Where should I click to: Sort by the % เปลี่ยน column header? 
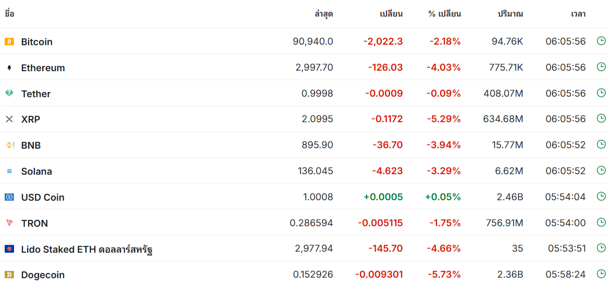pos(444,14)
